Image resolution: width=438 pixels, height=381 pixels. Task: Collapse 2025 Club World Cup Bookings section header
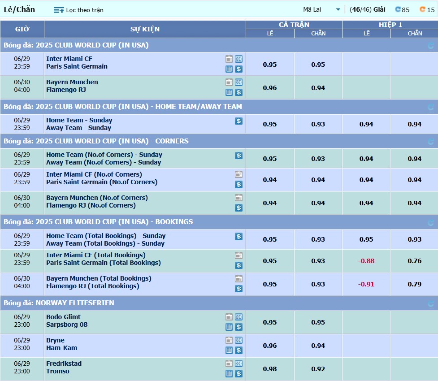coord(98,222)
